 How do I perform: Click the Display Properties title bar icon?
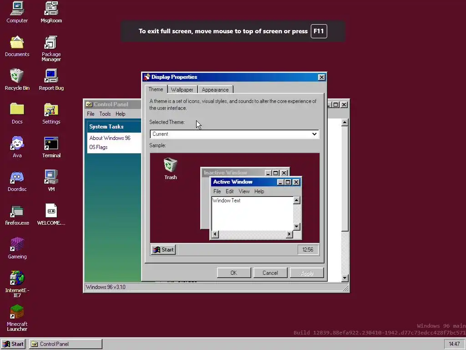147,77
